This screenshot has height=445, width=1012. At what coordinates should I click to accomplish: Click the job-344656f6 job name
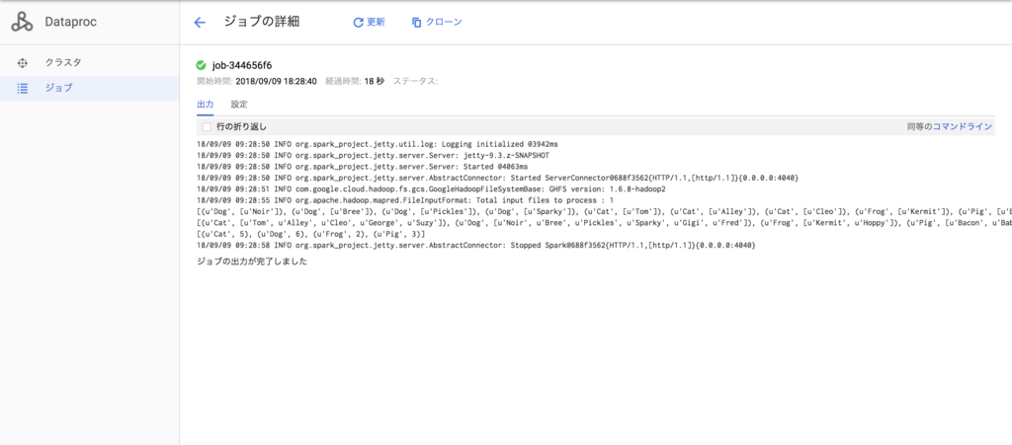[242, 65]
